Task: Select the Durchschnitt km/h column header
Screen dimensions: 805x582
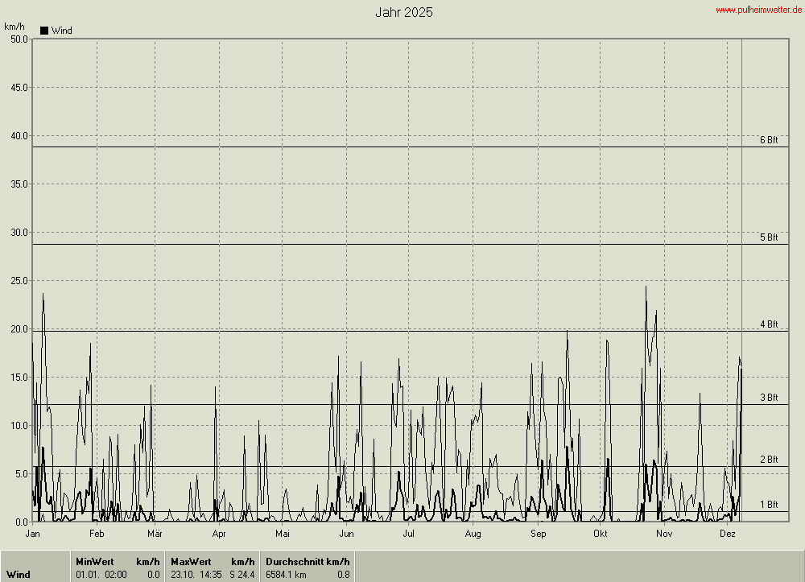Action: click(x=308, y=561)
